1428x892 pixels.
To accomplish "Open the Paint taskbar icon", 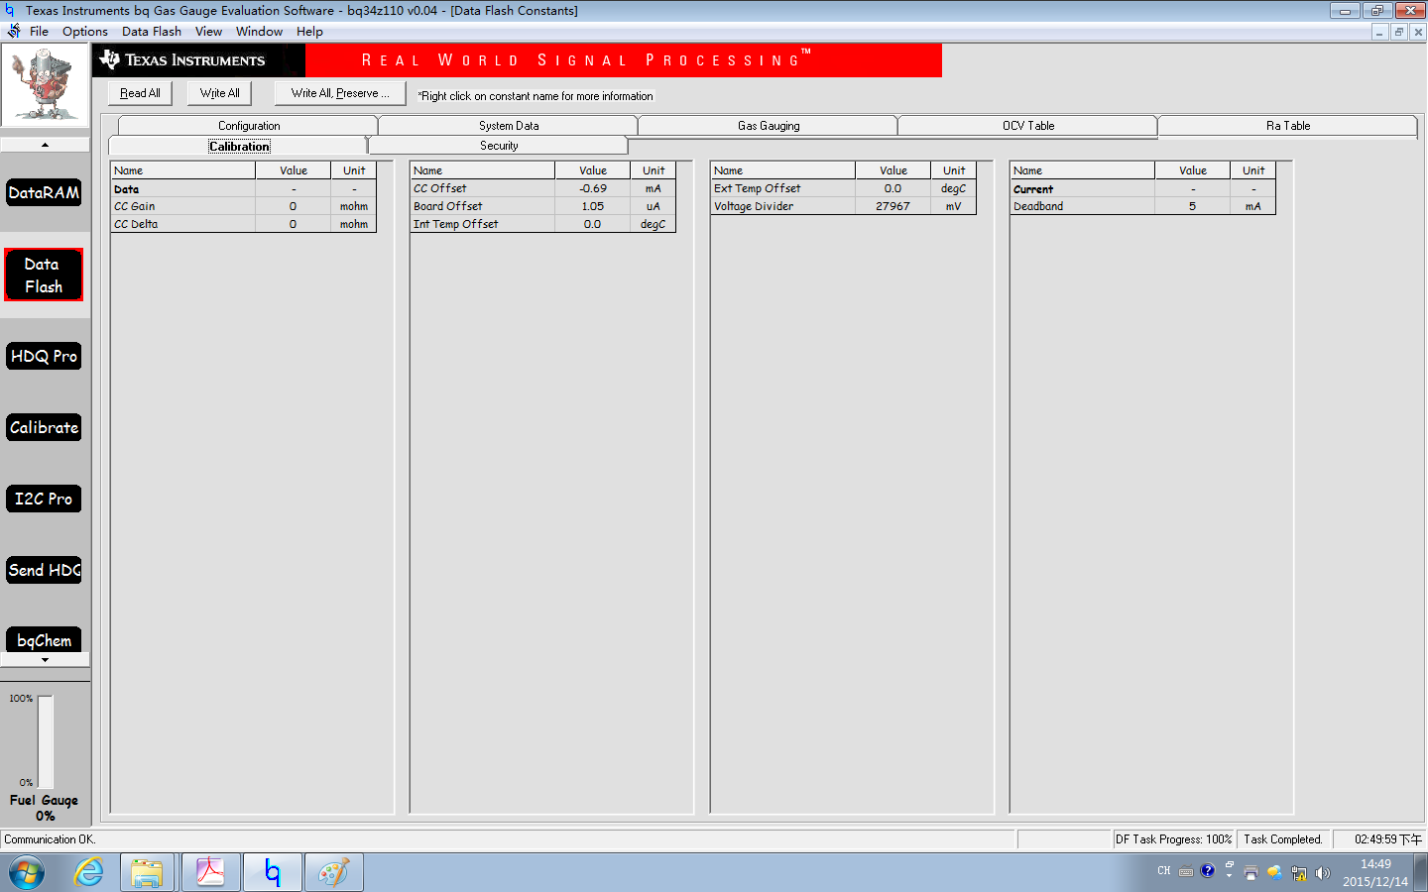I will (334, 873).
